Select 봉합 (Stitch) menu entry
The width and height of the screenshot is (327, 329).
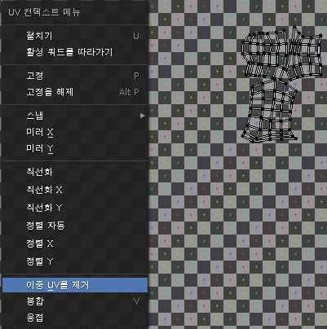pyautogui.click(x=75, y=301)
